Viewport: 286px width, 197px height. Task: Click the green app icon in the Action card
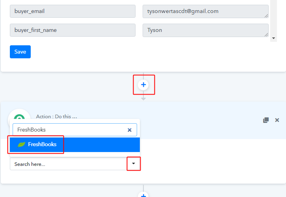pyautogui.click(x=19, y=117)
